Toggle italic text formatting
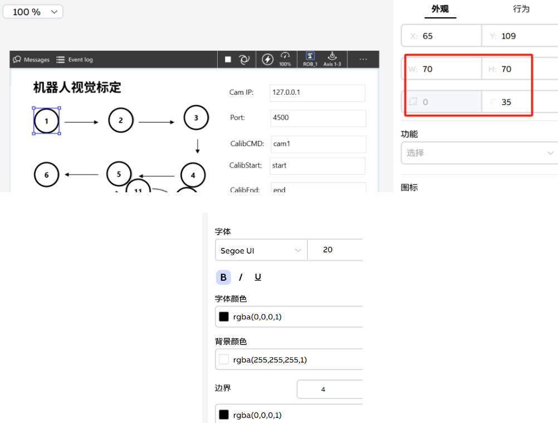Image resolution: width=558 pixels, height=423 pixels. 241,278
